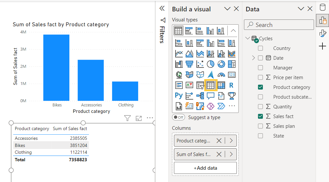Collapse the Cycles table

[x=248, y=39]
